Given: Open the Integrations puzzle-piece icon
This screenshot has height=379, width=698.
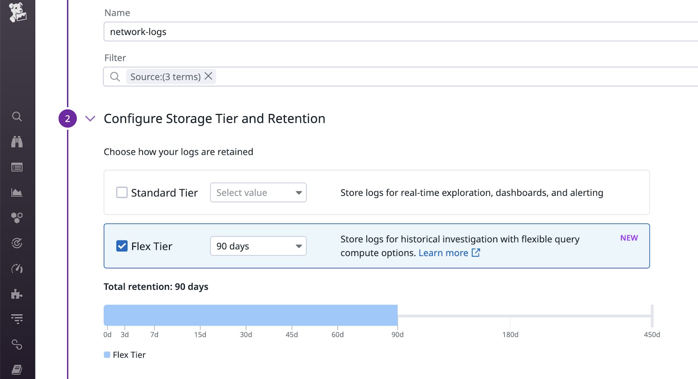Looking at the screenshot, I should pos(17,294).
